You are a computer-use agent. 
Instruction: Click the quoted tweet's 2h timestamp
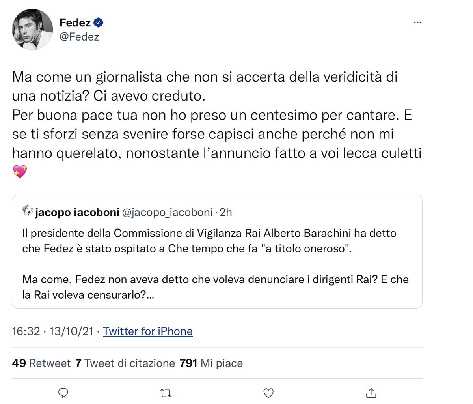pyautogui.click(x=226, y=212)
